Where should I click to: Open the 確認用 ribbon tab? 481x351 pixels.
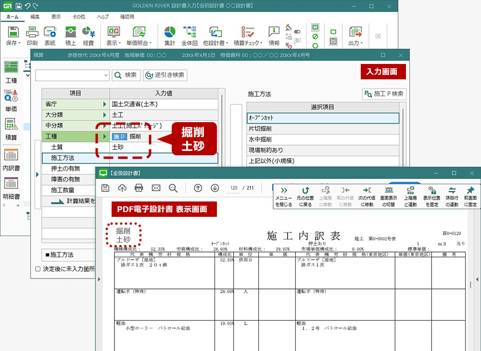tap(127, 17)
